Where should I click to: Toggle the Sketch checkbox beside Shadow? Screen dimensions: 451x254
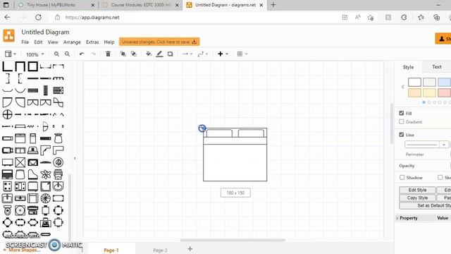[440, 177]
